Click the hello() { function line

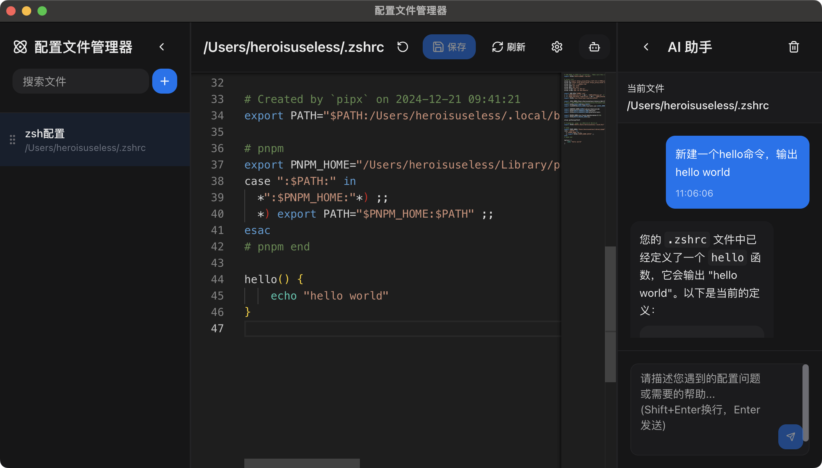point(274,279)
